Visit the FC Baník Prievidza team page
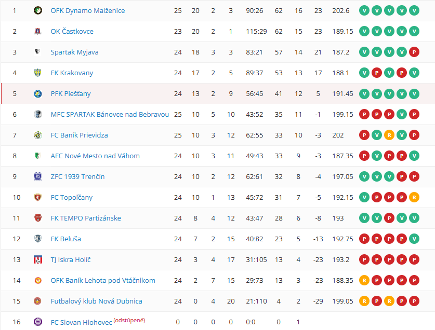The height and width of the screenshot is (330, 435). [x=80, y=135]
